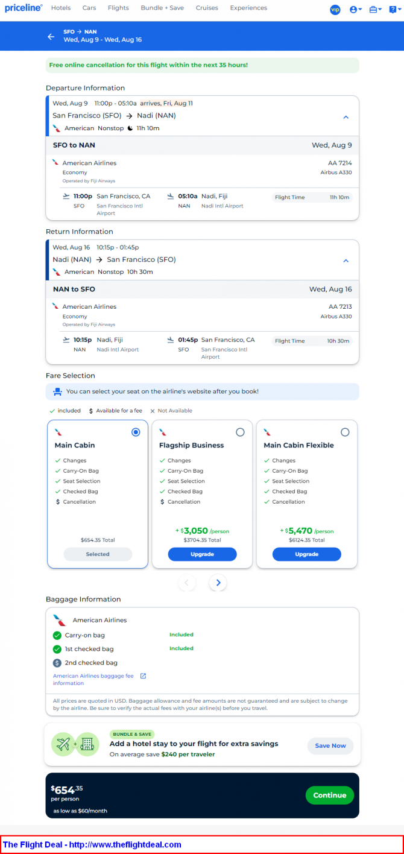This screenshot has width=404, height=854.
Task: Open Experiences in the navigation bar
Action: (x=248, y=8)
